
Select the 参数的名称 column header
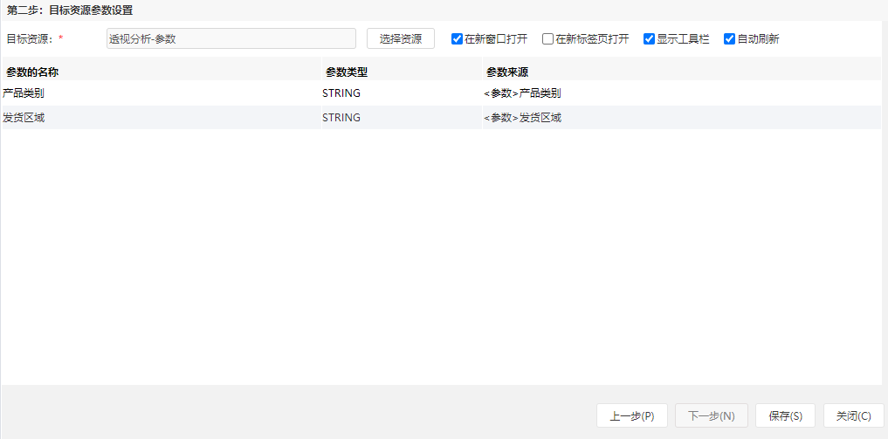pyautogui.click(x=162, y=69)
